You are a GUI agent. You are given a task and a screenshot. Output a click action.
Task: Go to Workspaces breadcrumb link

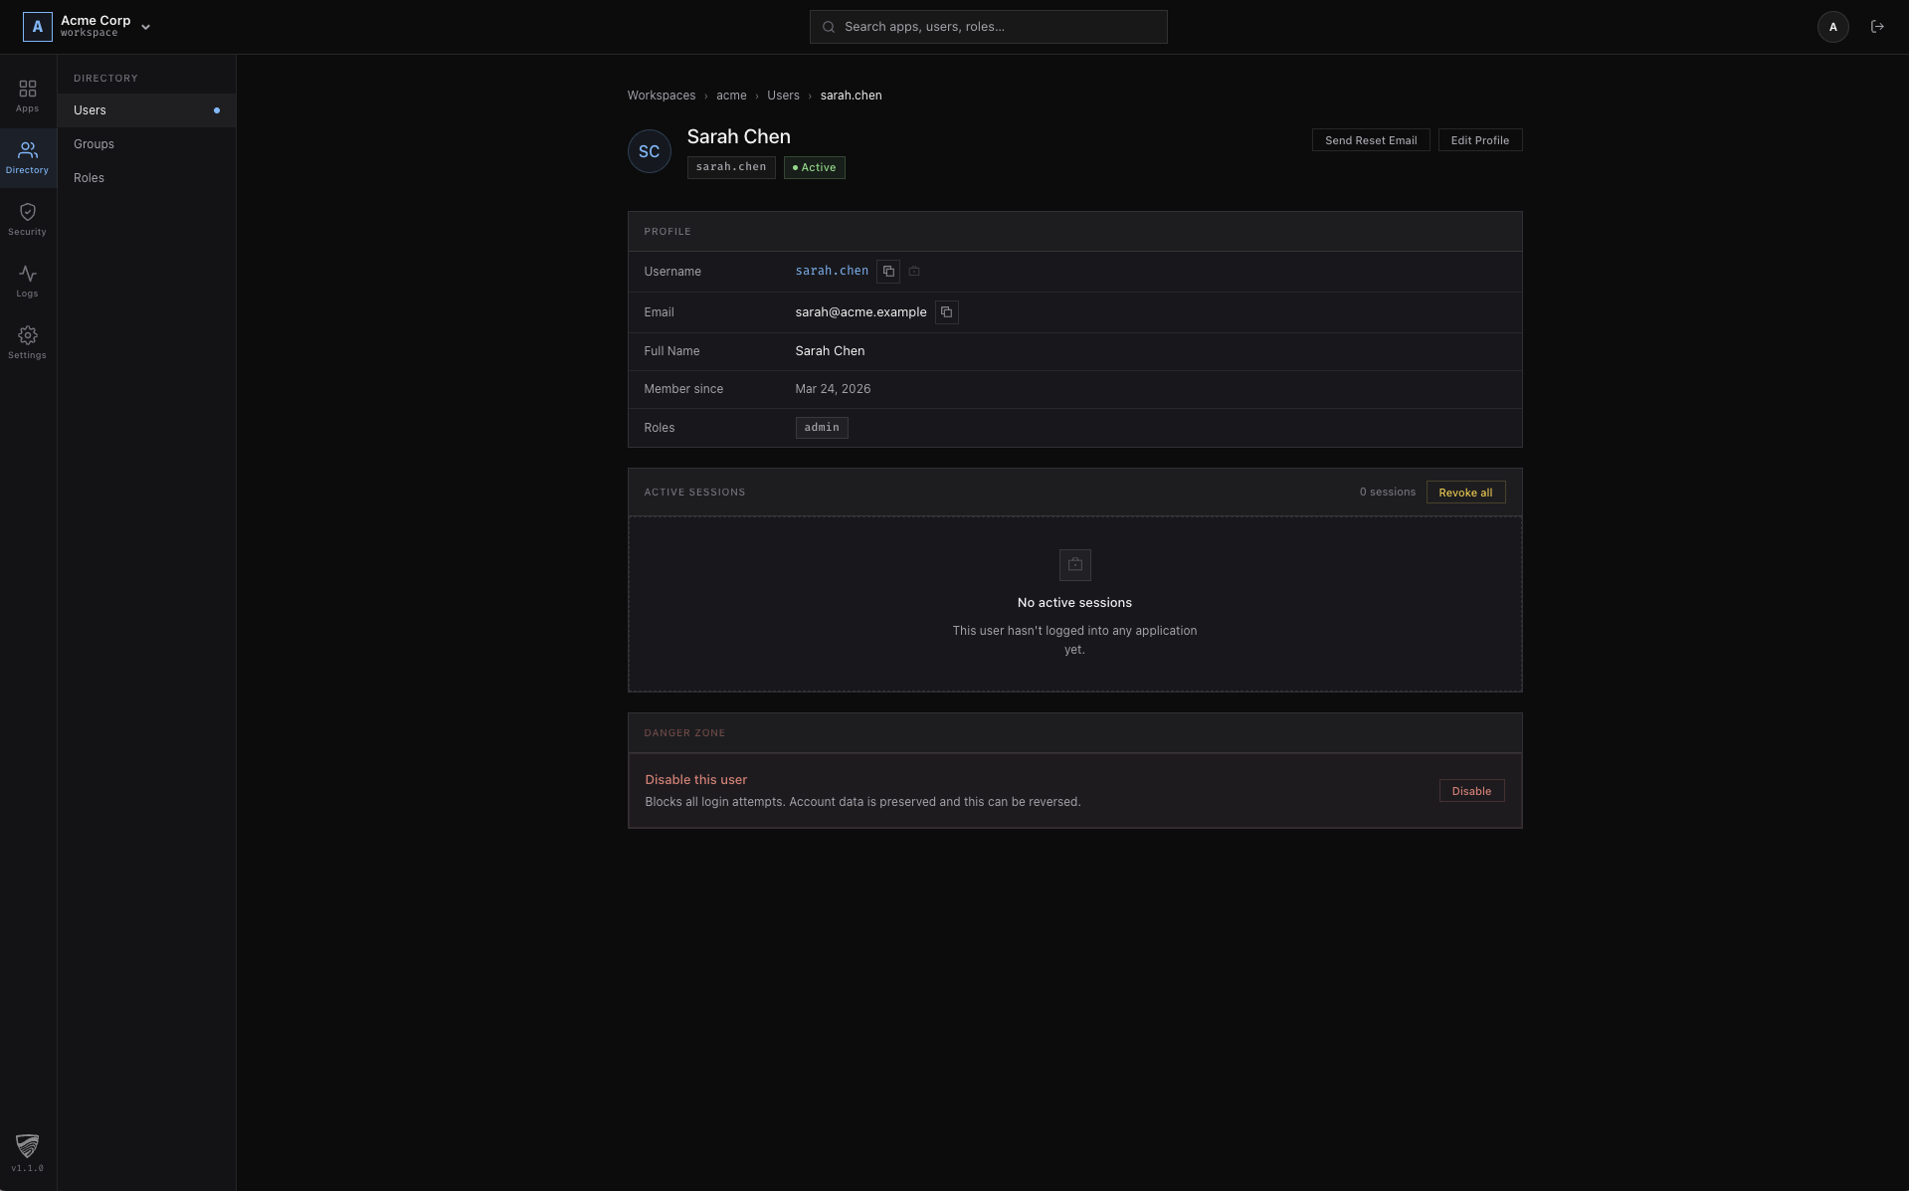(661, 96)
